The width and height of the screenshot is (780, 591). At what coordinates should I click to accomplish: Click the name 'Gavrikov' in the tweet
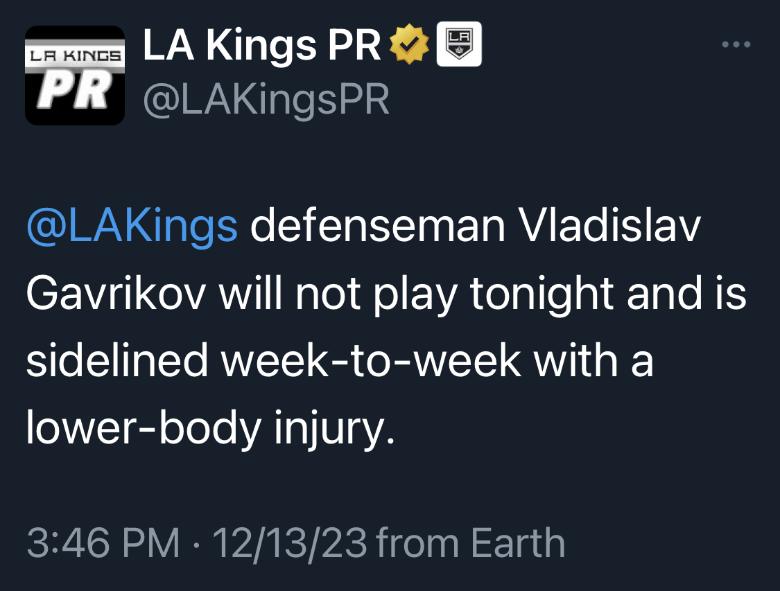click(116, 293)
